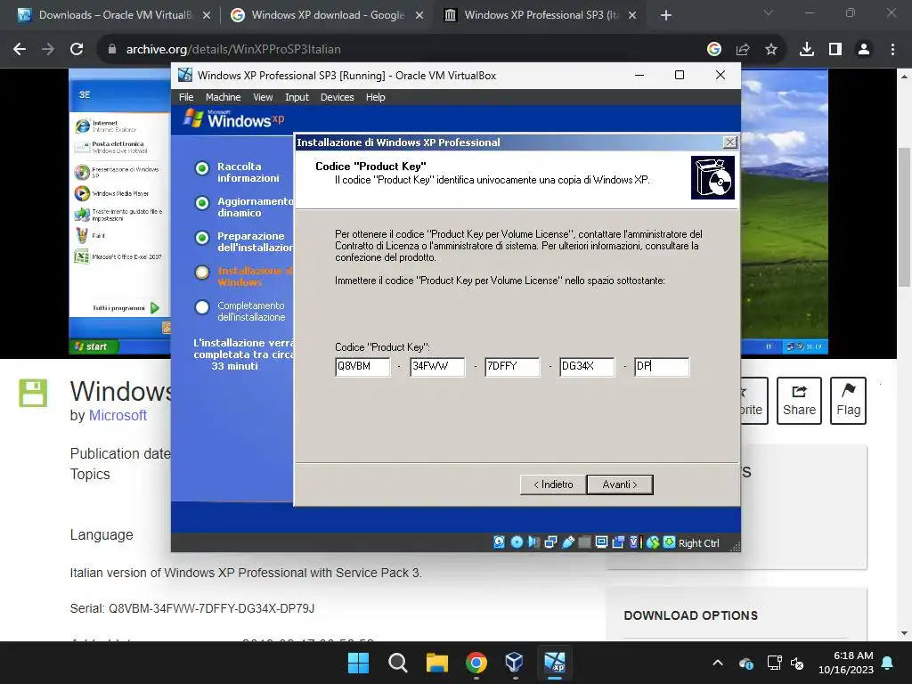Click the CPU virtualization V icon in status bar
Screen dimensions: 912x684
(634, 542)
